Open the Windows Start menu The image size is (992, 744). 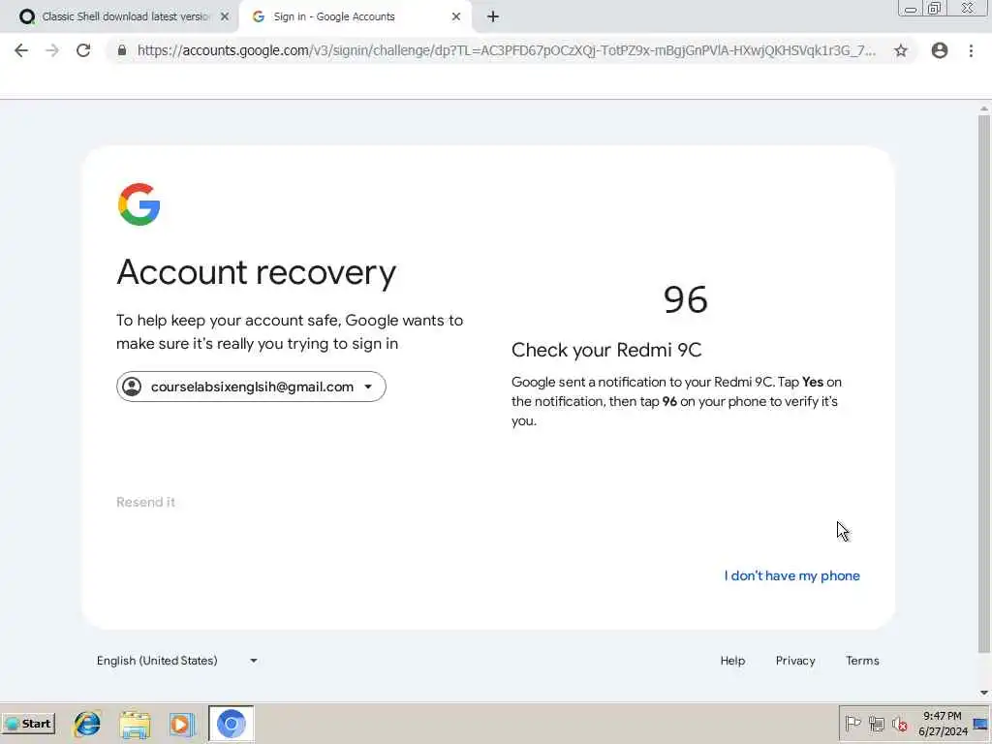coord(28,723)
